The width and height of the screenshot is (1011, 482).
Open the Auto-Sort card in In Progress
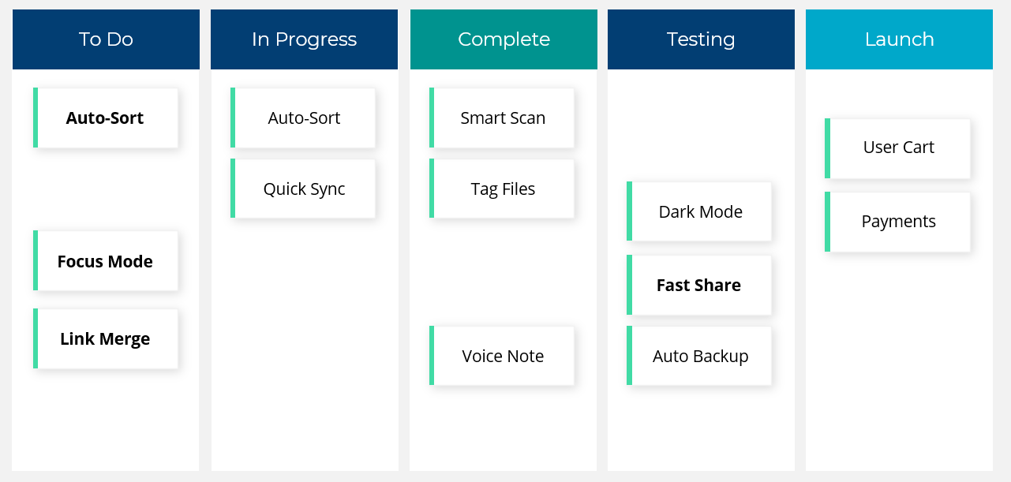point(304,118)
